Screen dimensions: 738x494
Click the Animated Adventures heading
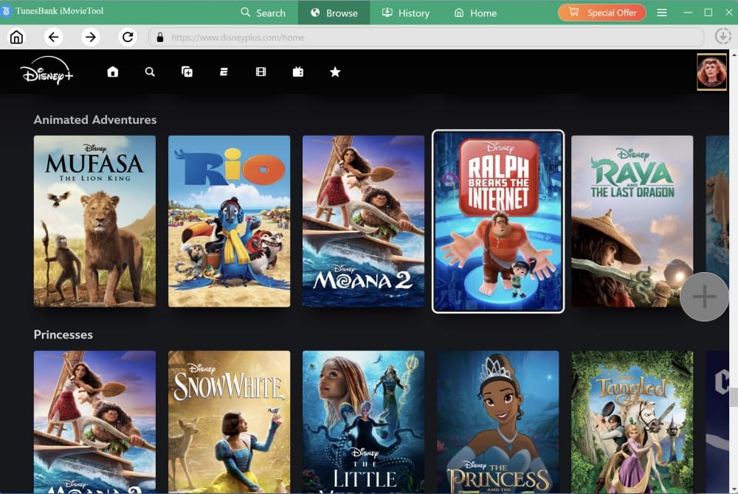pos(95,120)
